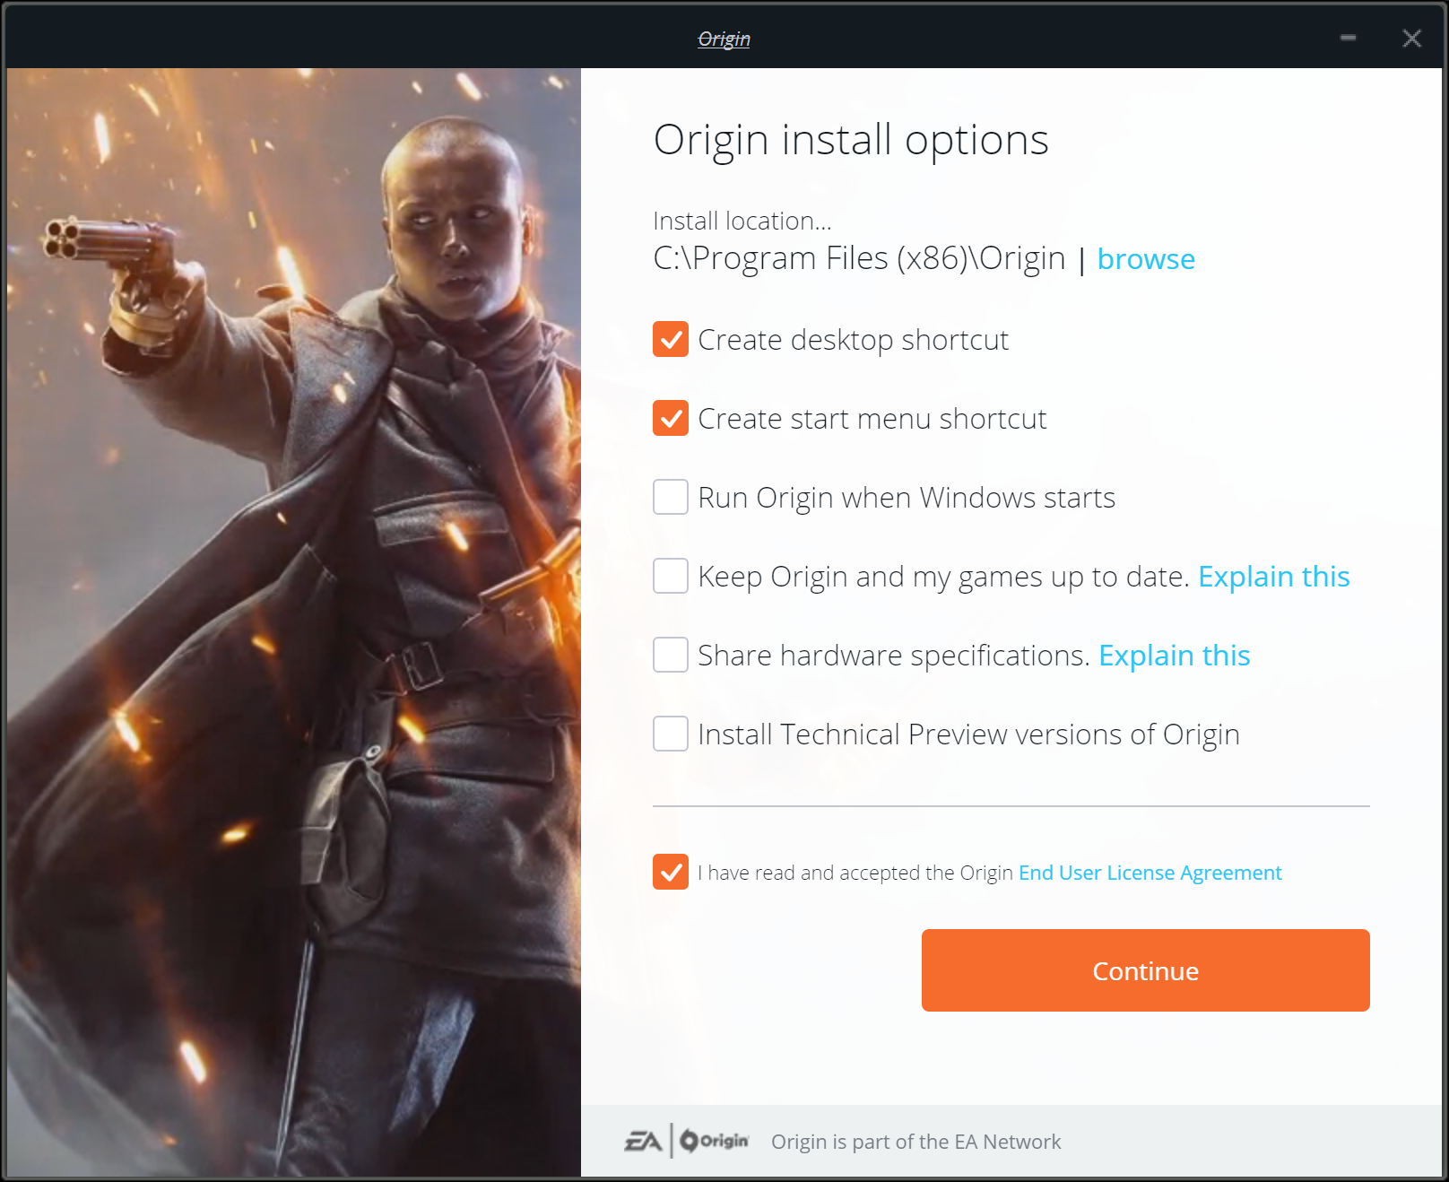This screenshot has height=1182, width=1449.
Task: Enable Install Technical Preview versions of Origin
Action: click(671, 734)
